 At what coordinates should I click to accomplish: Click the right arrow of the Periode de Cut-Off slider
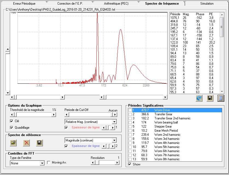115,115
